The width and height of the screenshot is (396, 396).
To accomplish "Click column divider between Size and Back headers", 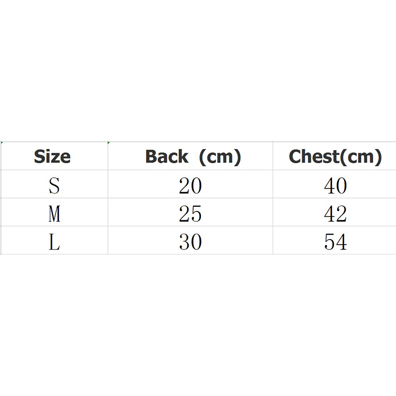I will coord(108,156).
